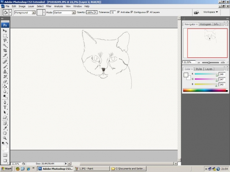Select the Custom Shape tool
This screenshot has width=230, height=172.
pos(5,117)
